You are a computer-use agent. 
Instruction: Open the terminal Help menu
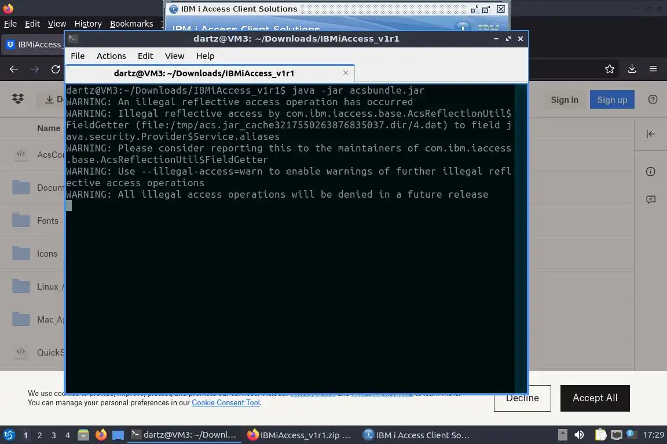point(205,56)
